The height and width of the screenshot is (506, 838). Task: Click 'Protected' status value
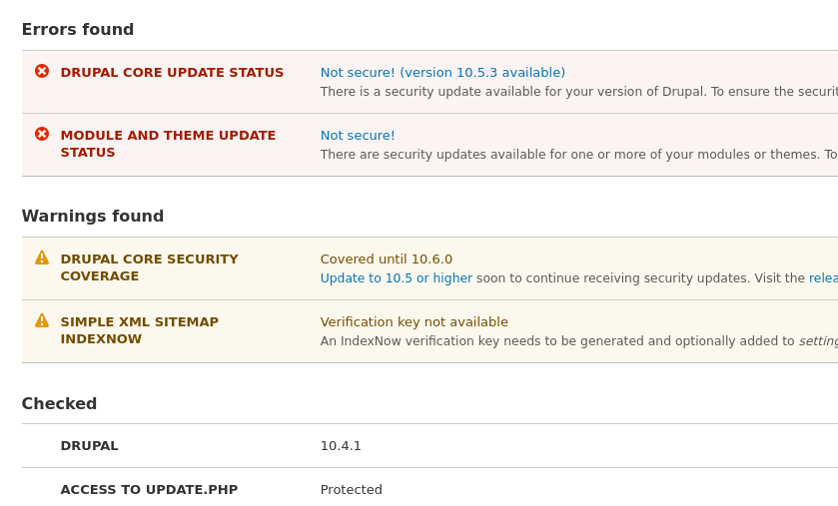coord(352,489)
